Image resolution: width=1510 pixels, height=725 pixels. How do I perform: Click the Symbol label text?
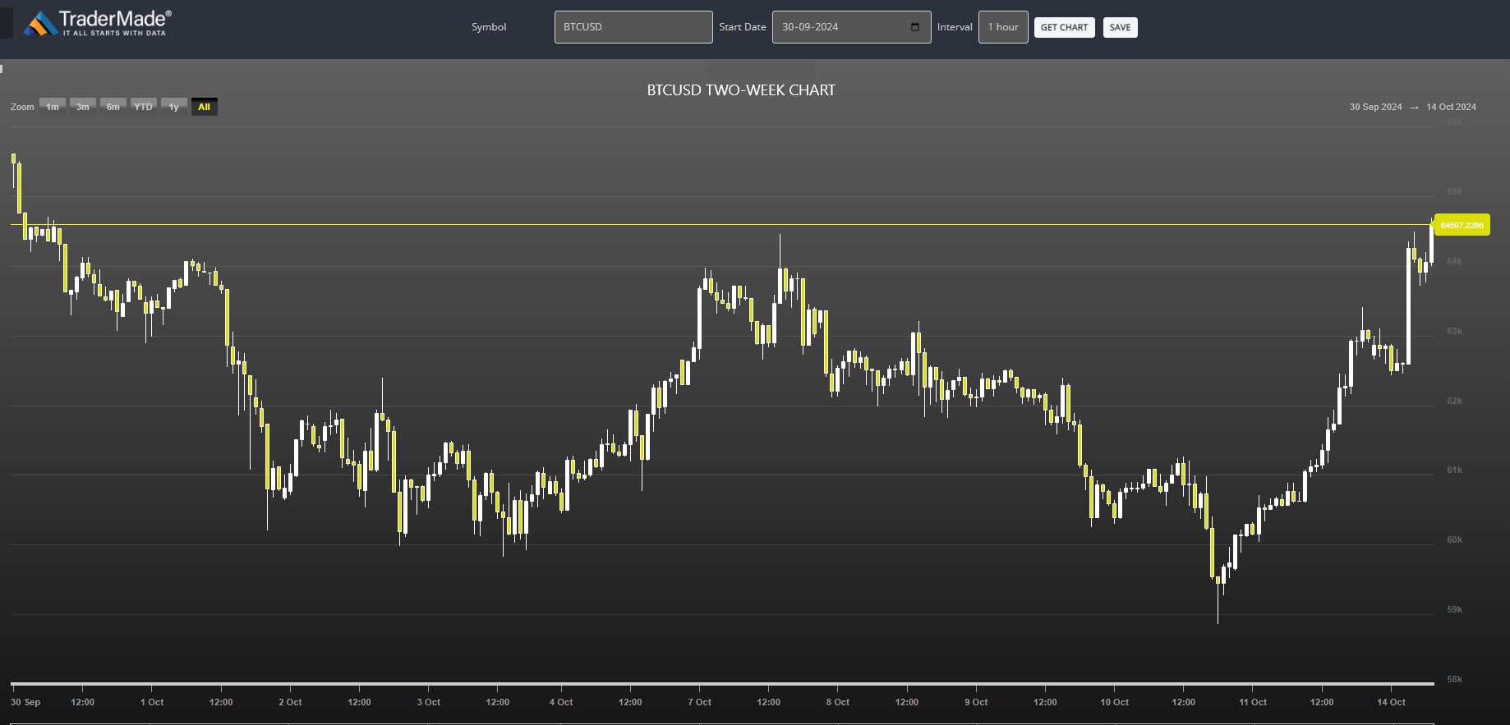(x=489, y=27)
